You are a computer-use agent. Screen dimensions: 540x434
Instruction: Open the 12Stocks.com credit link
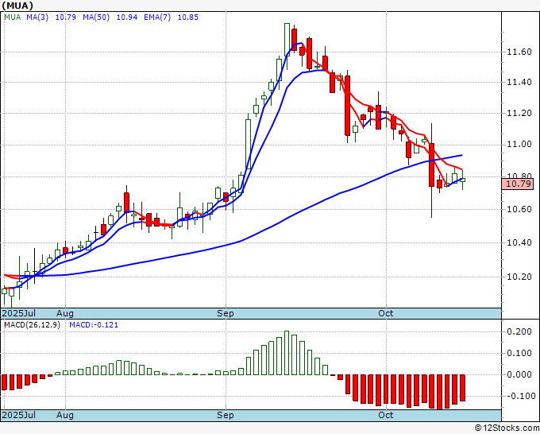click(x=507, y=428)
